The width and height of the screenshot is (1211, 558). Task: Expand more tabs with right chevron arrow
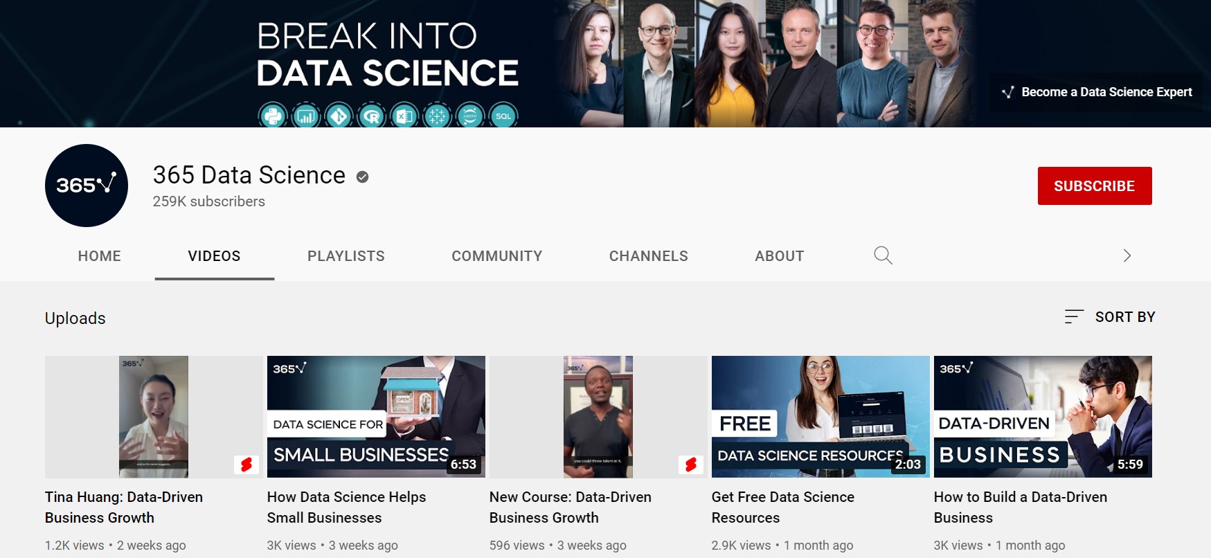coord(1127,255)
